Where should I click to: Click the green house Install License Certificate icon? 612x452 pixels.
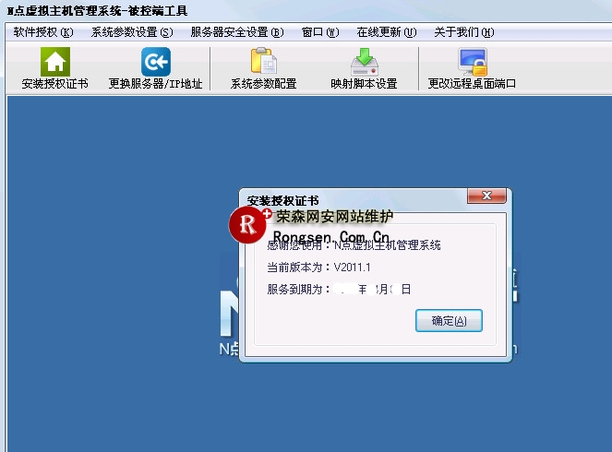(54, 63)
